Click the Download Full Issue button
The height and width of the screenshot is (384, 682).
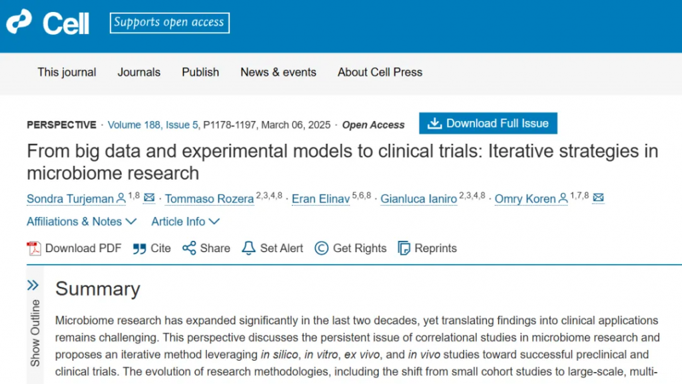[488, 123]
